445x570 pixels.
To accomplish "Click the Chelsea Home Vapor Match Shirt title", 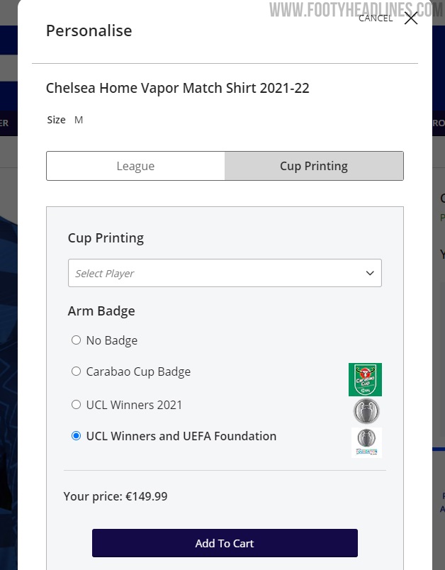I will coord(177,89).
